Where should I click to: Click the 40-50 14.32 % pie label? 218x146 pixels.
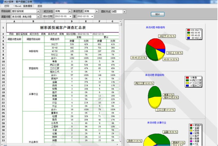coord(170,59)
